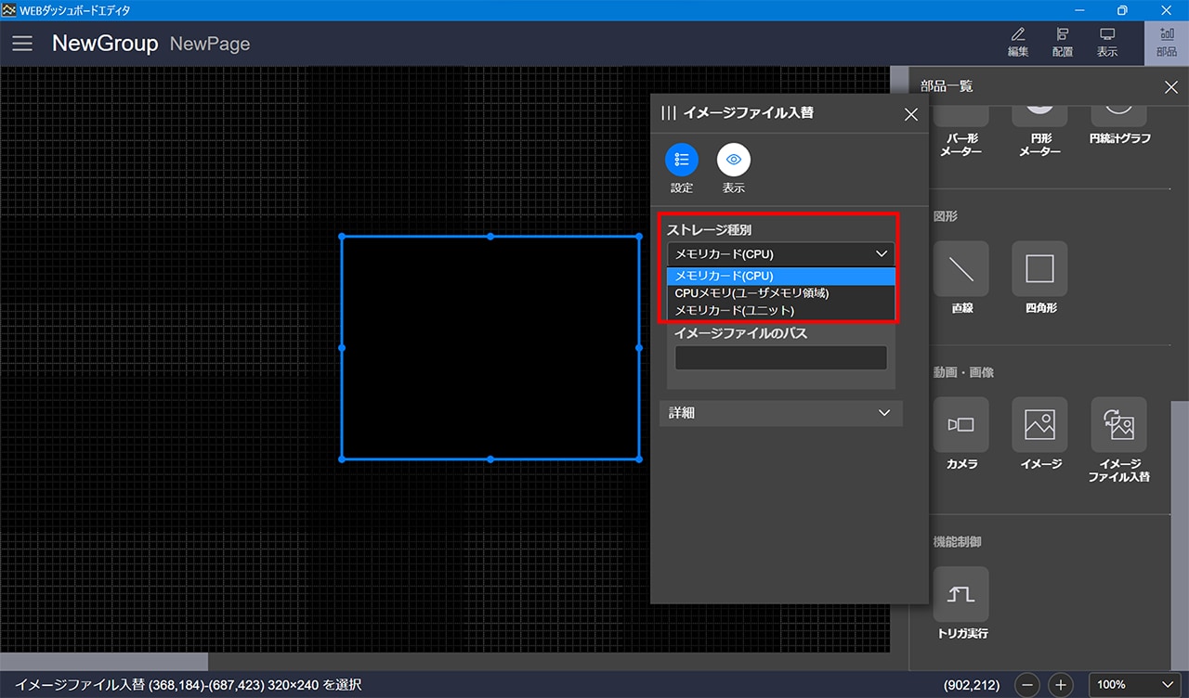Switch to the 表示 eye tab in dialog
Image resolution: width=1189 pixels, height=698 pixels.
coord(734,161)
